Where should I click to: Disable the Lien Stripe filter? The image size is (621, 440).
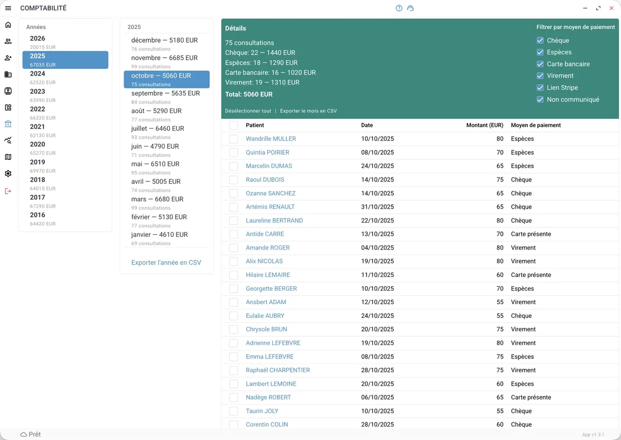coord(540,88)
